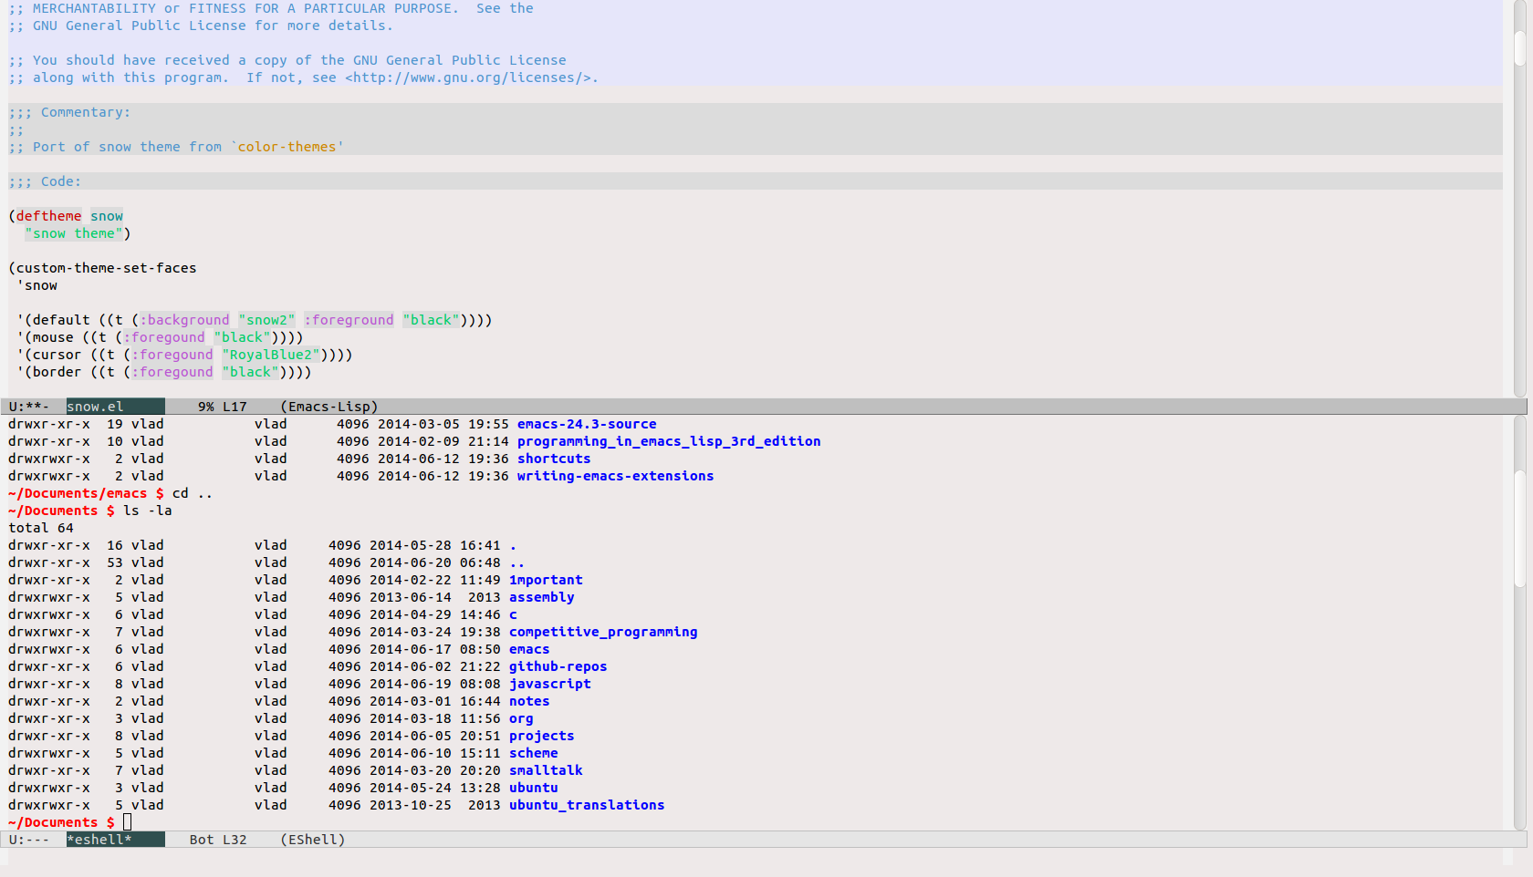Screen dimensions: 1533x877
Task: Click the ;;; Commentary: heading line
Action: (x=70, y=112)
